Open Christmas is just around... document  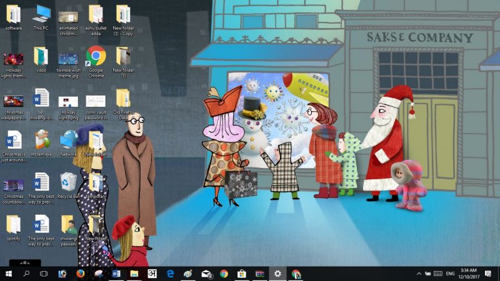(13, 147)
